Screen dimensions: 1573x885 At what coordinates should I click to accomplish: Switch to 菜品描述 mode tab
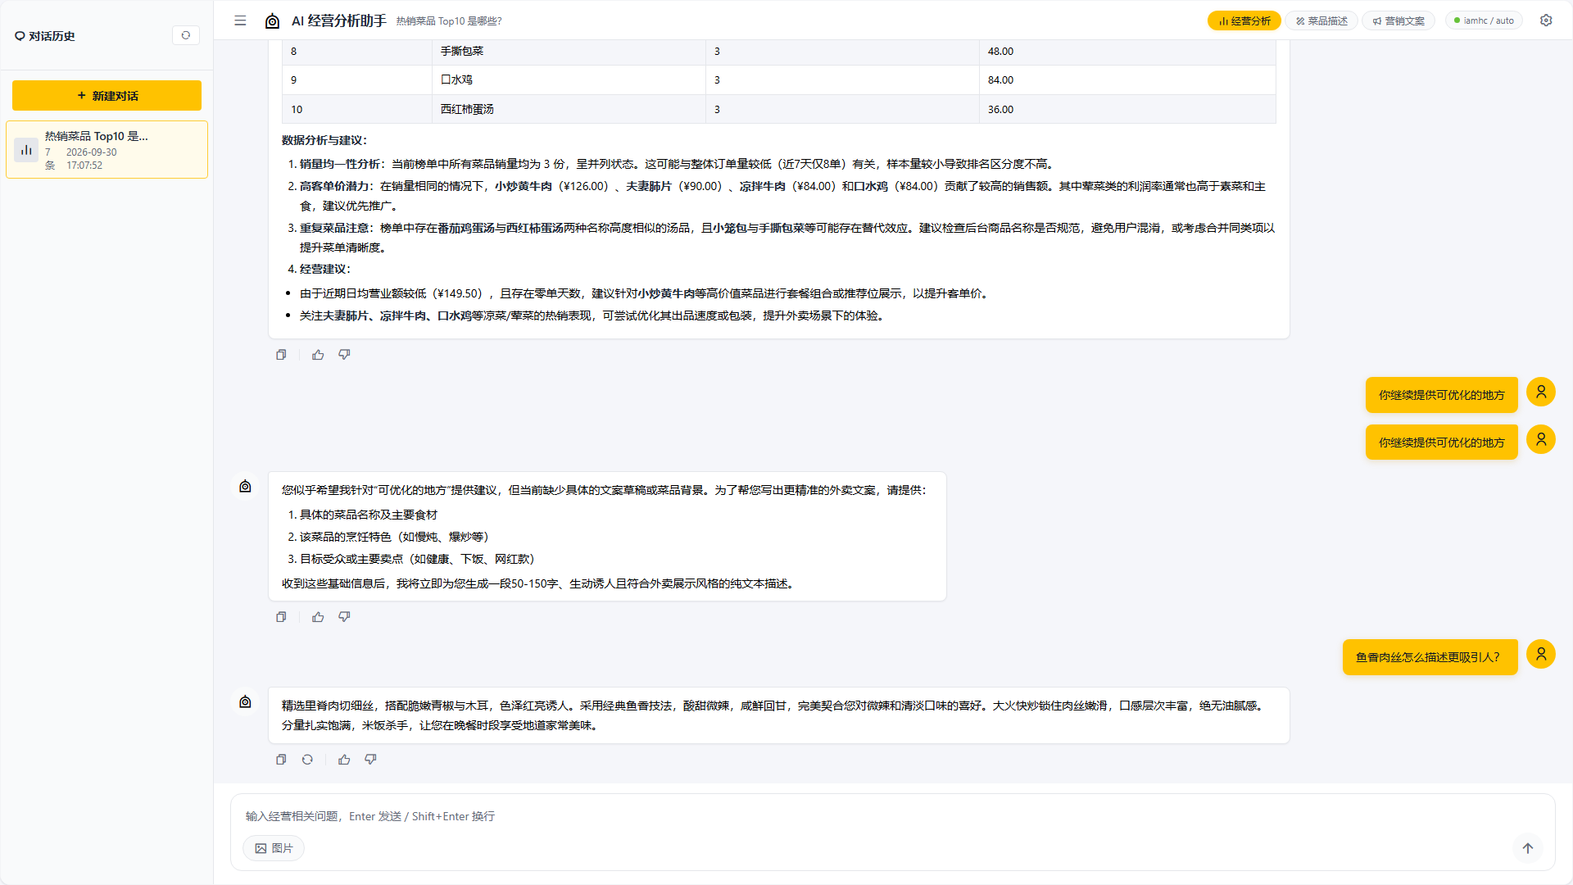coord(1321,20)
